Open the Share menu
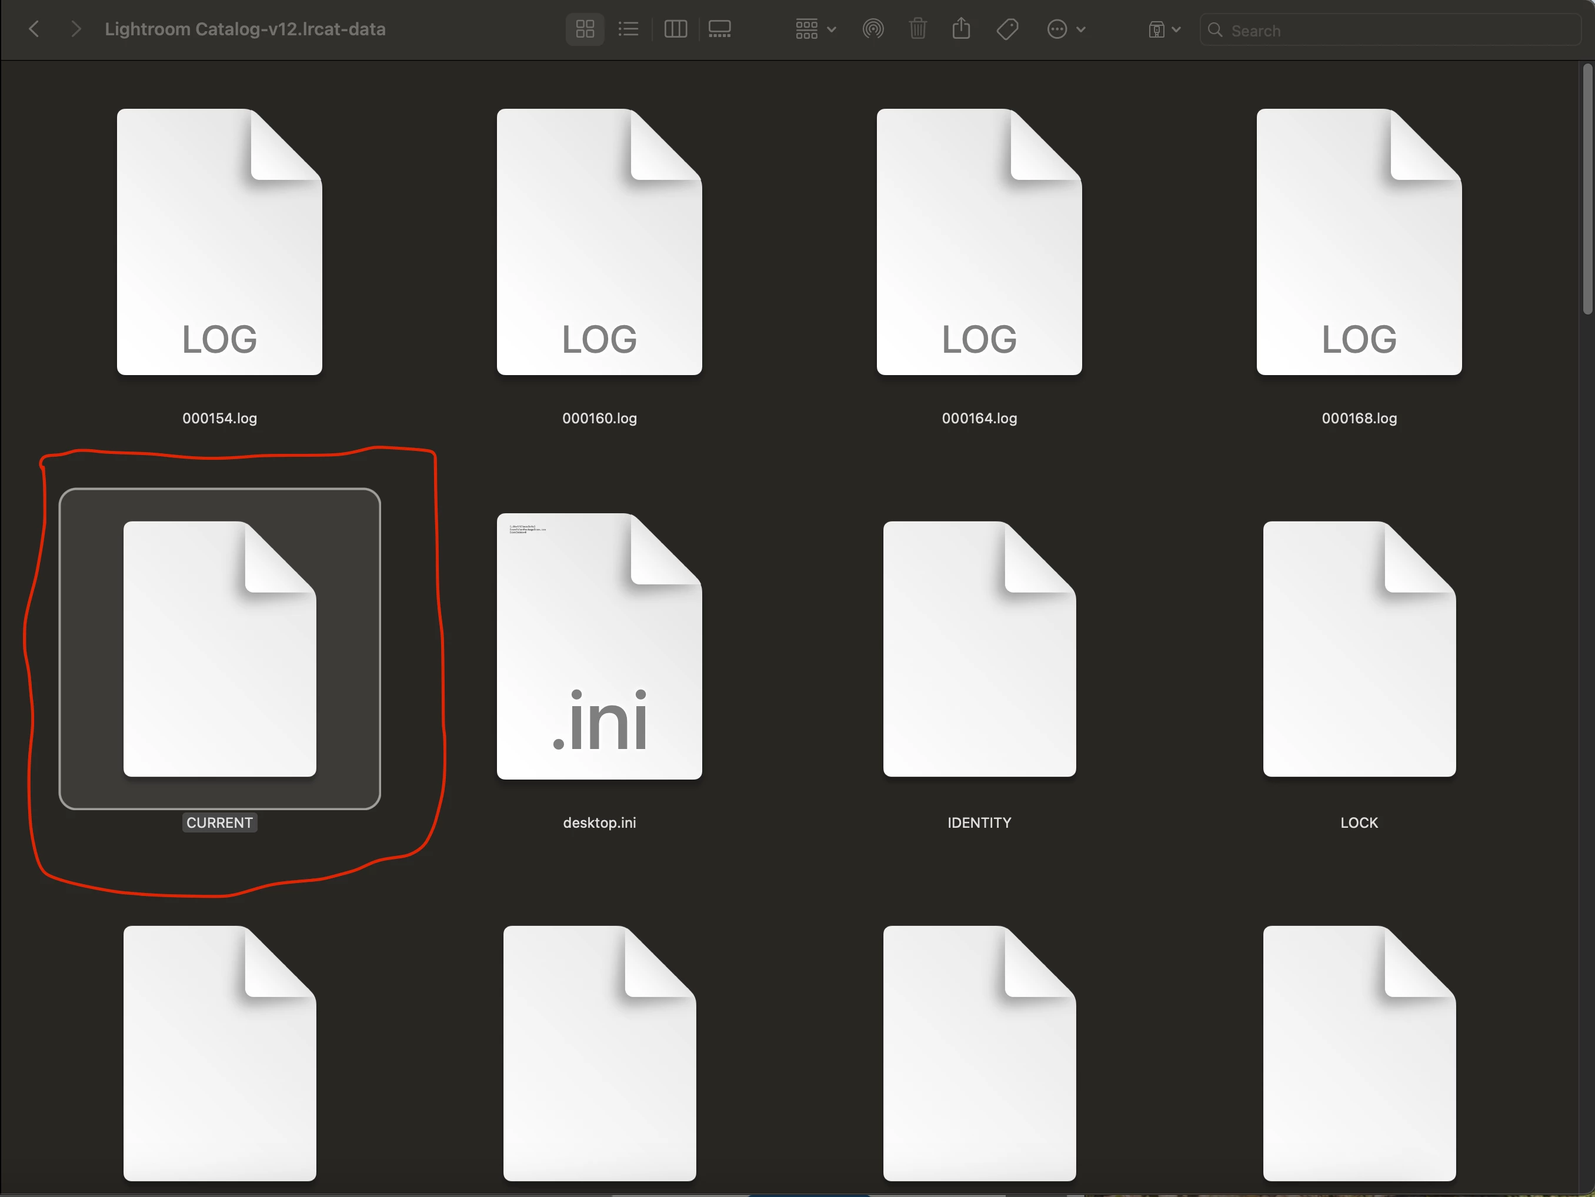Image resolution: width=1595 pixels, height=1197 pixels. coord(961,29)
